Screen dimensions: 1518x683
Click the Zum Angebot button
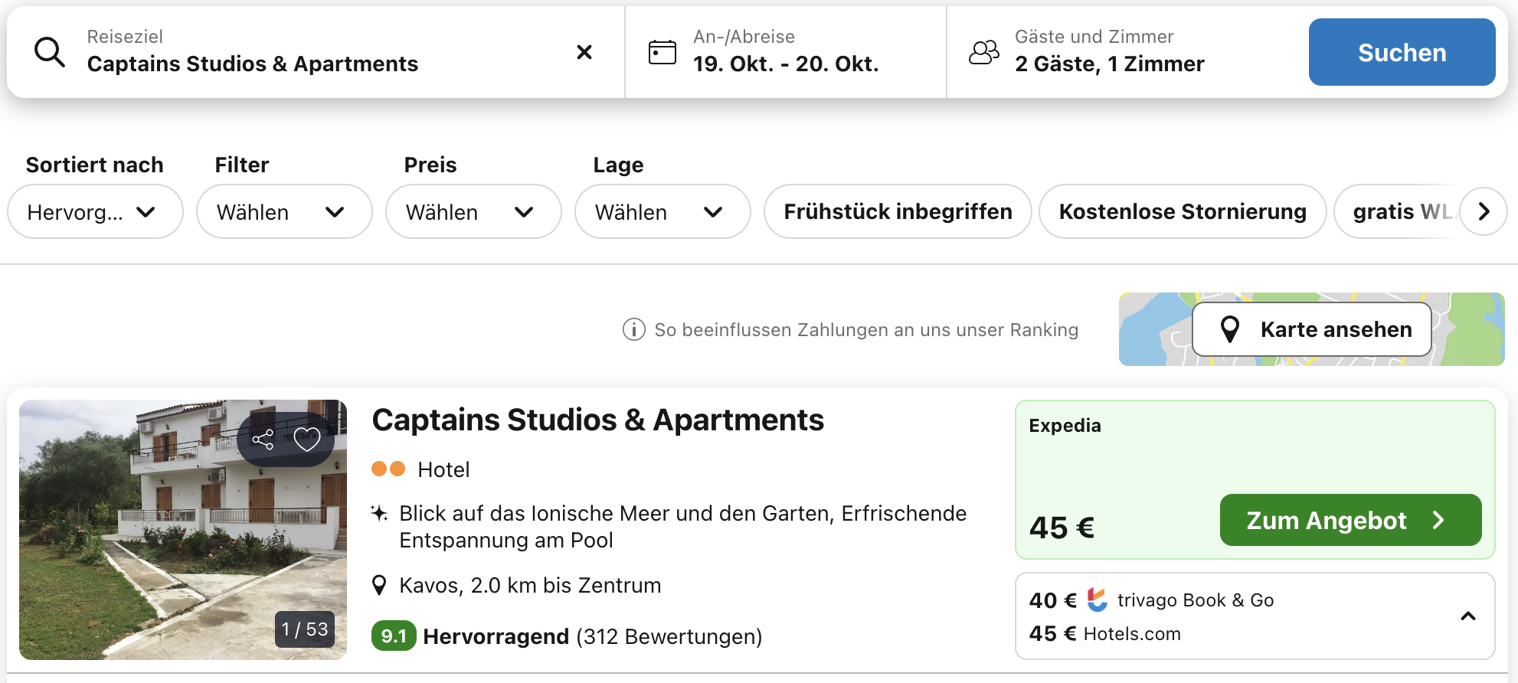click(x=1350, y=520)
